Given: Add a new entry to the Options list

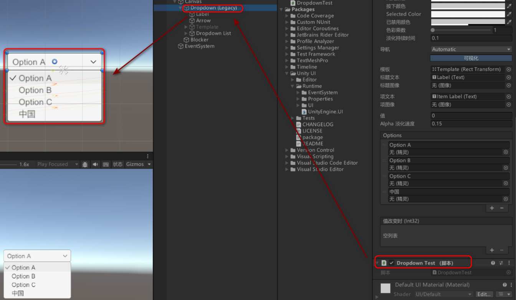Looking at the screenshot, I should tap(492, 208).
